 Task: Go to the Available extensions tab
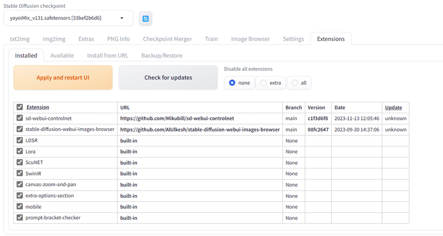tap(62, 56)
